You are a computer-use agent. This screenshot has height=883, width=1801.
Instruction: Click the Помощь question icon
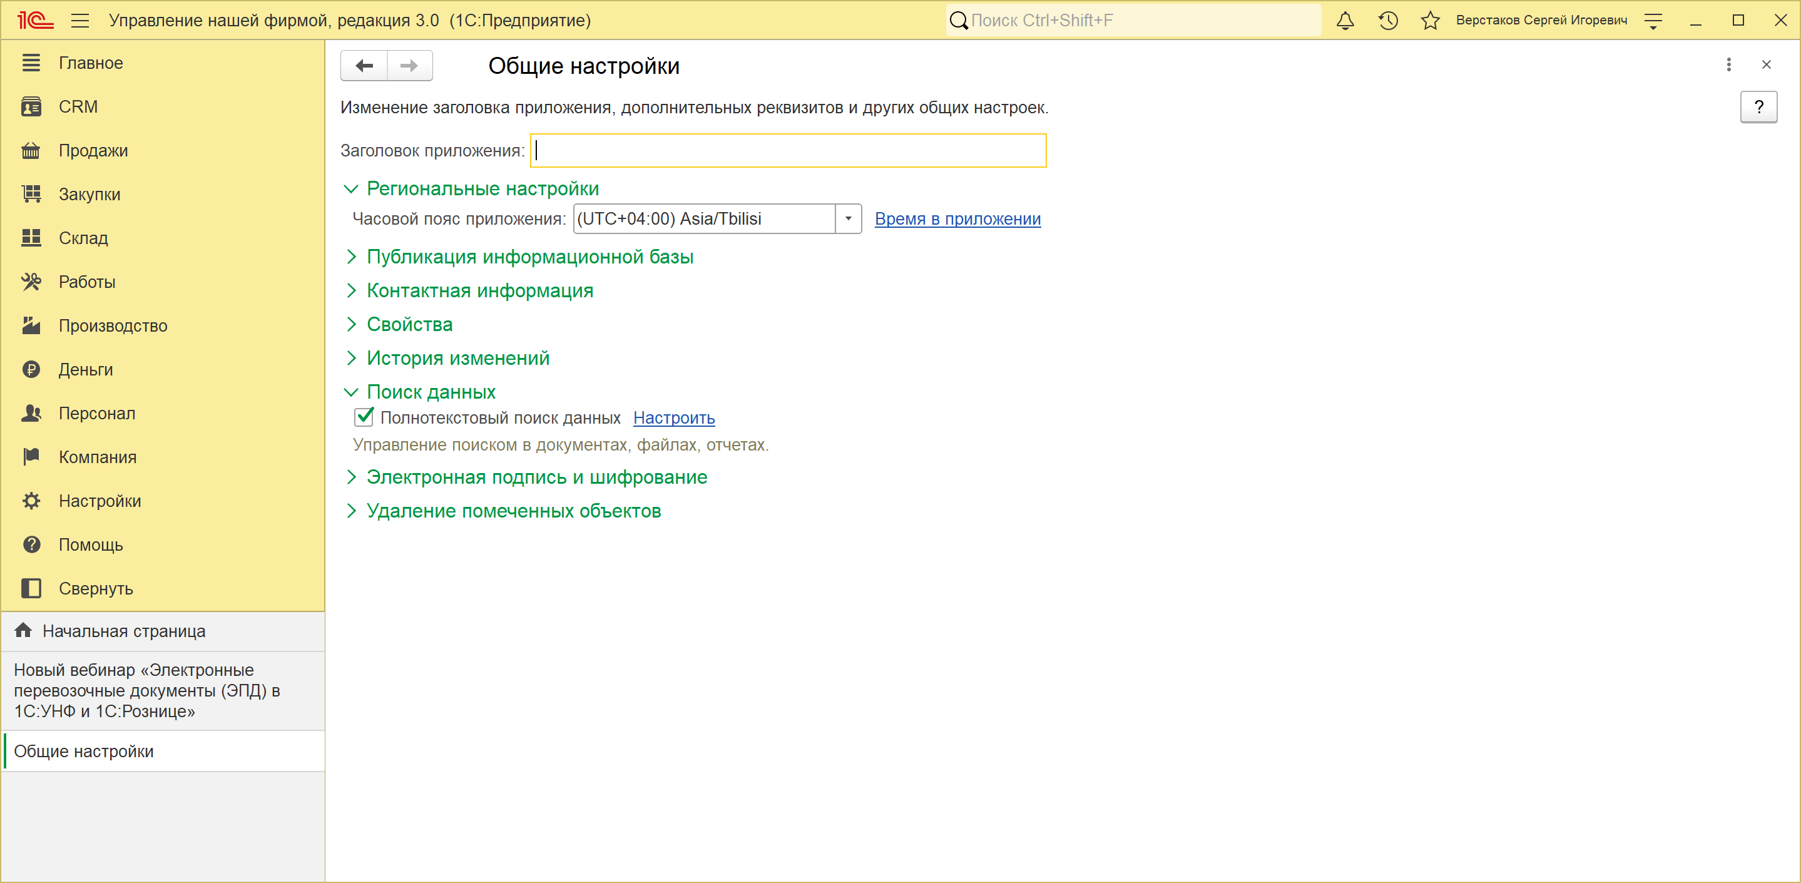pos(31,544)
